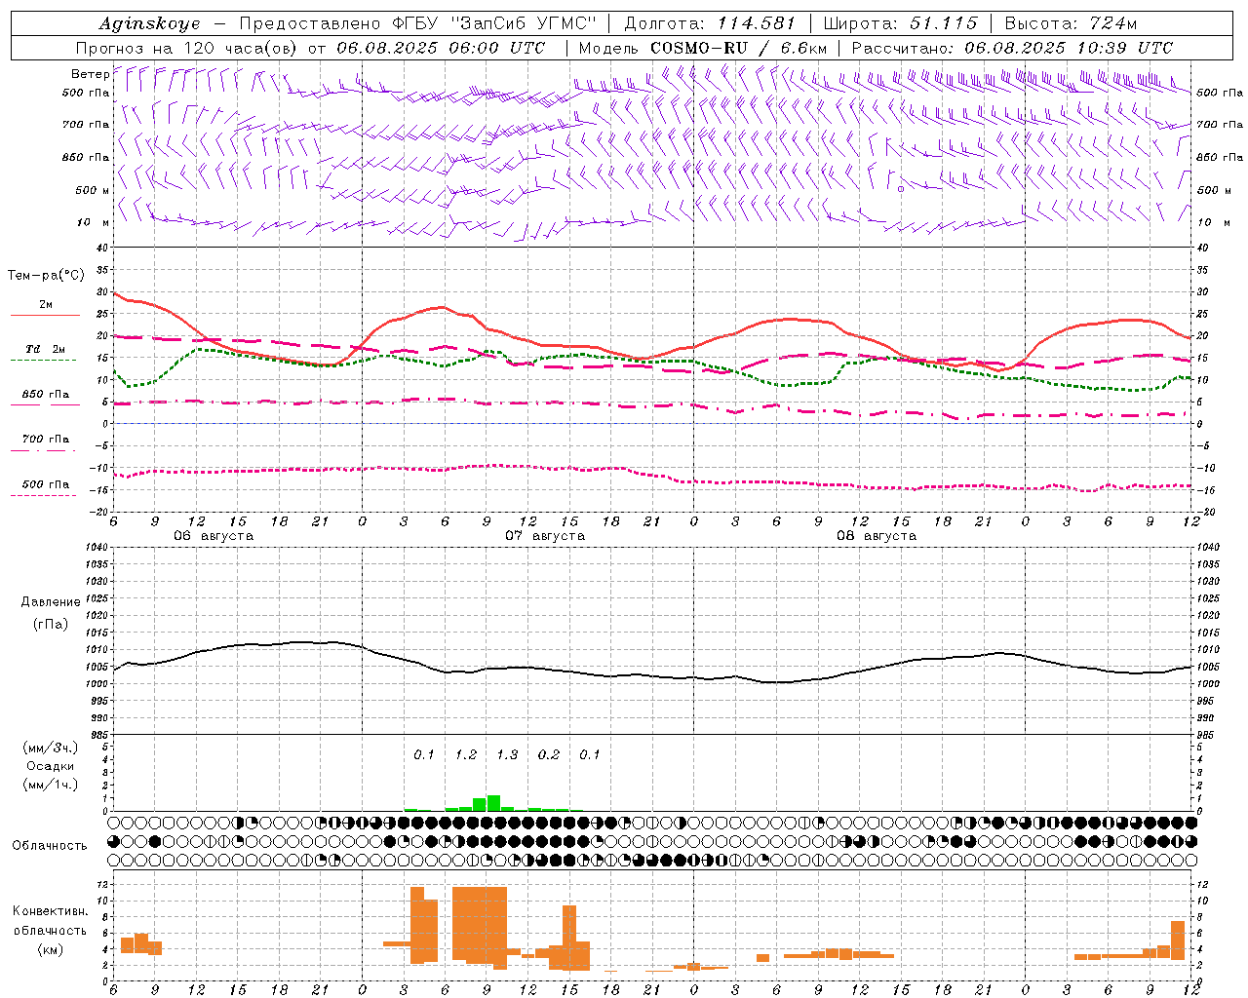Click the Давление pressure panel label
1248x998 pixels.
(51, 602)
